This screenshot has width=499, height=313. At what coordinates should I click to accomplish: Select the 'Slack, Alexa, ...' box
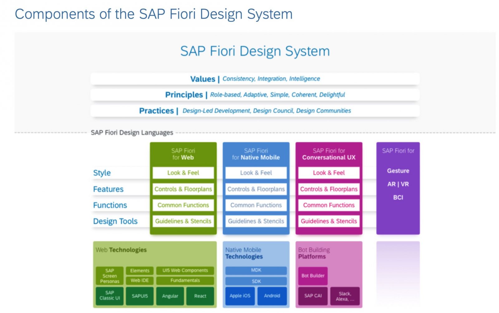pyautogui.click(x=345, y=296)
